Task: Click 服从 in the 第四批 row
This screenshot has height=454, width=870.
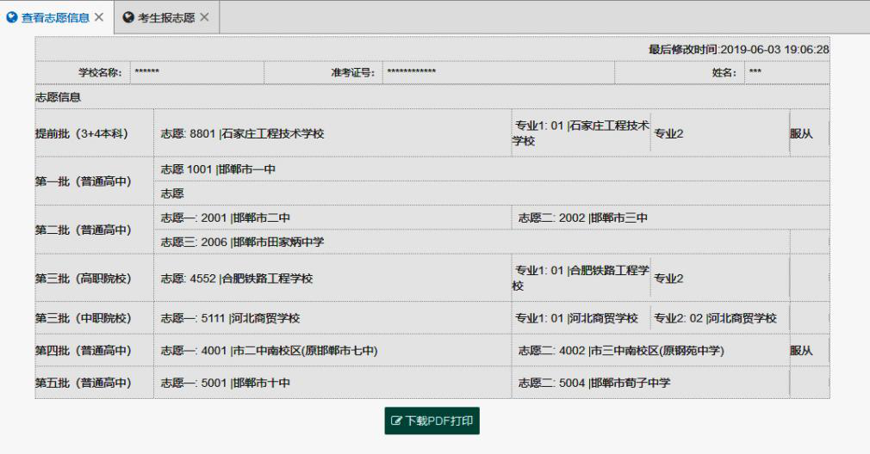Action: [x=801, y=351]
